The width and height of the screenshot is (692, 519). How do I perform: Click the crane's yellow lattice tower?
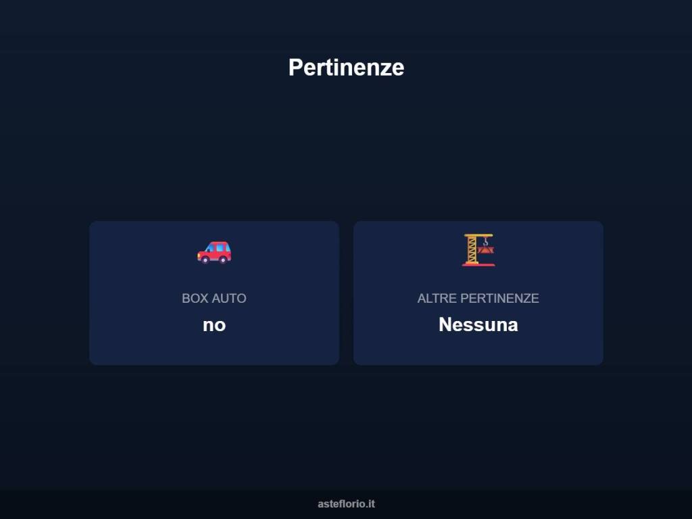[x=471, y=250]
